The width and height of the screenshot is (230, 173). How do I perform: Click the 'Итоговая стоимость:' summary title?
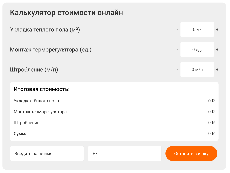[x=42, y=89]
